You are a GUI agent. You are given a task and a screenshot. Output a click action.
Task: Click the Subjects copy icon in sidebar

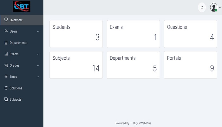click(x=6, y=99)
